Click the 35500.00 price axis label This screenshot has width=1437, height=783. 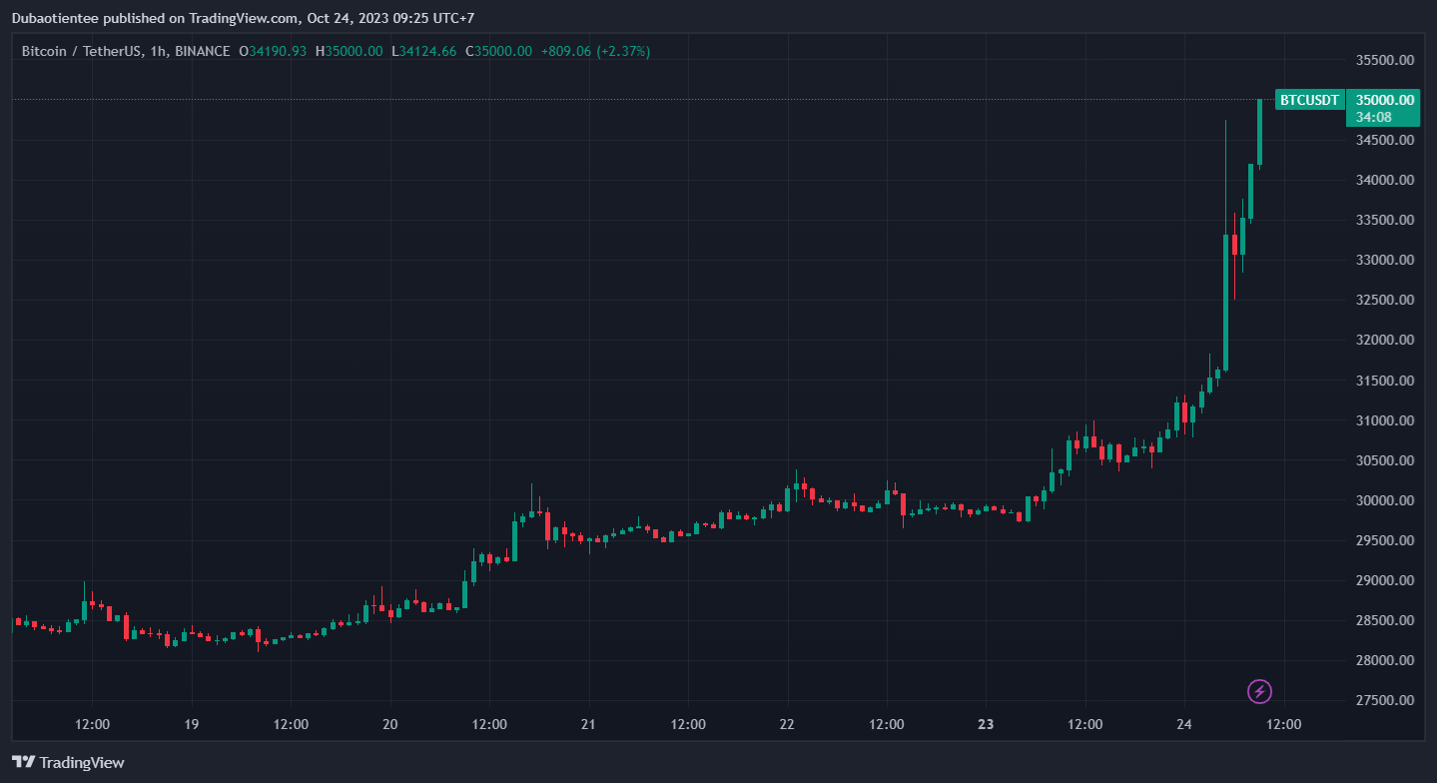pos(1385,60)
